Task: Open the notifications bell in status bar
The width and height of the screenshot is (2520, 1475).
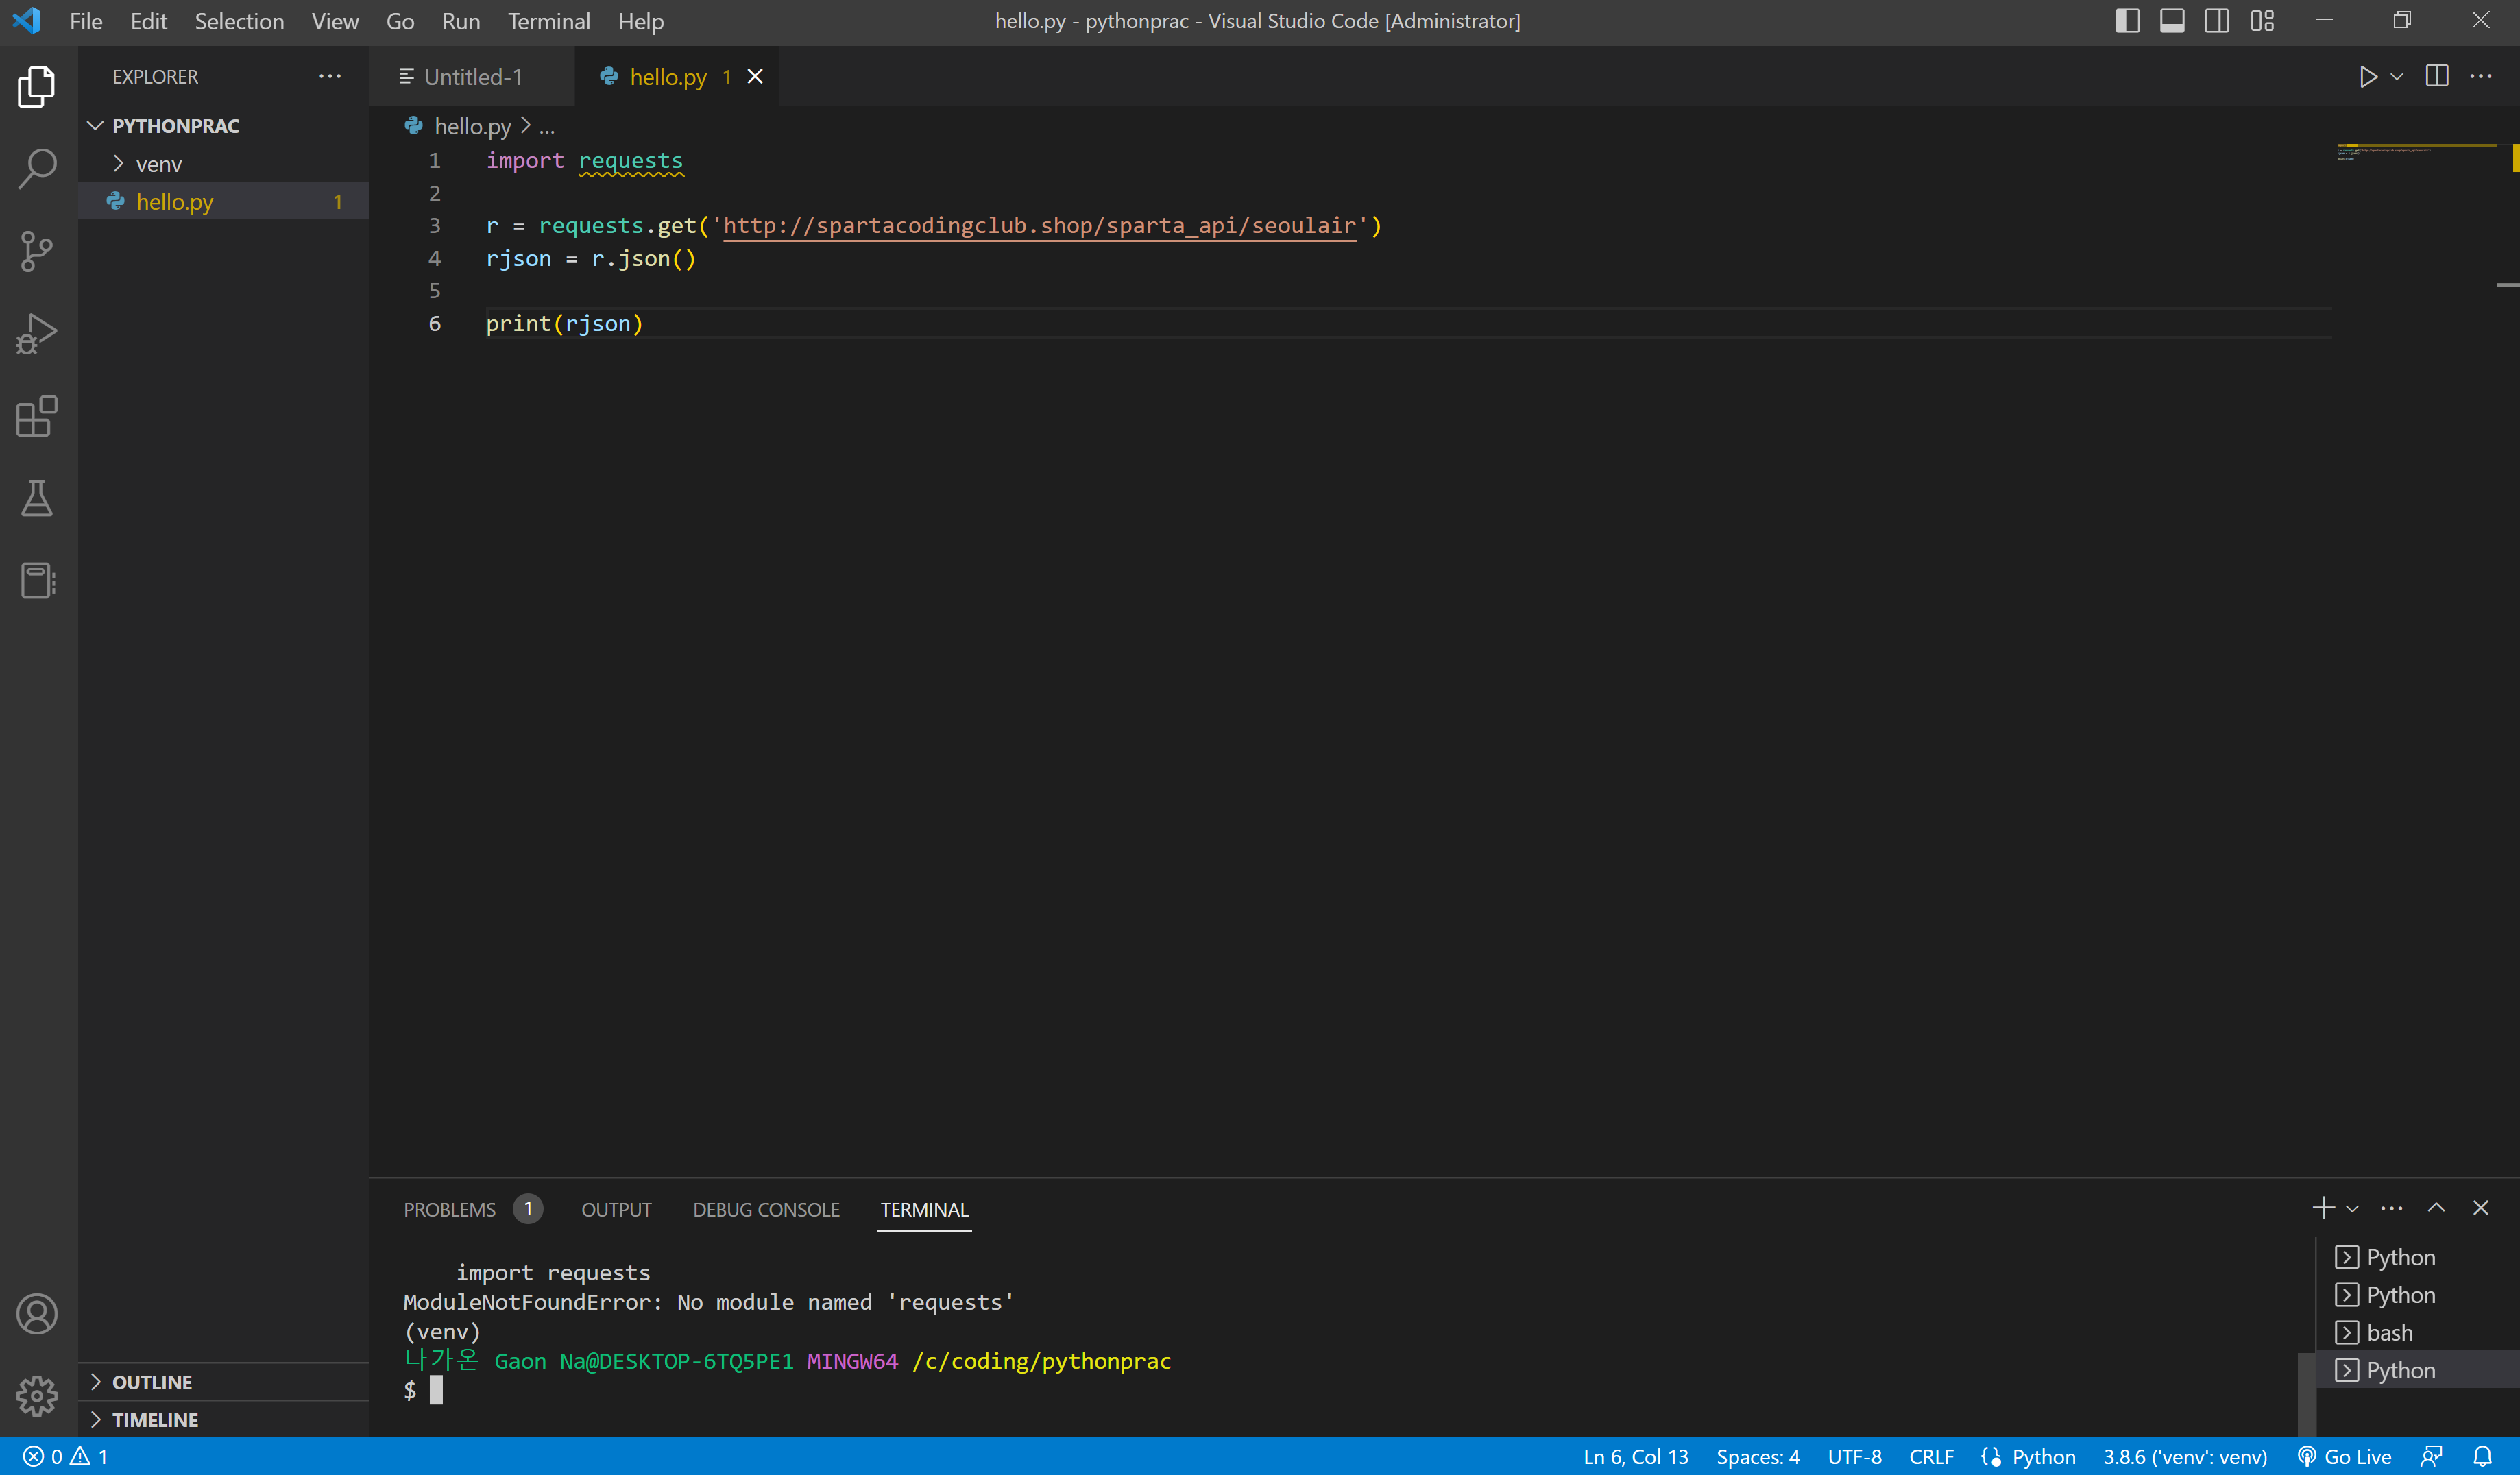Action: (2482, 1457)
